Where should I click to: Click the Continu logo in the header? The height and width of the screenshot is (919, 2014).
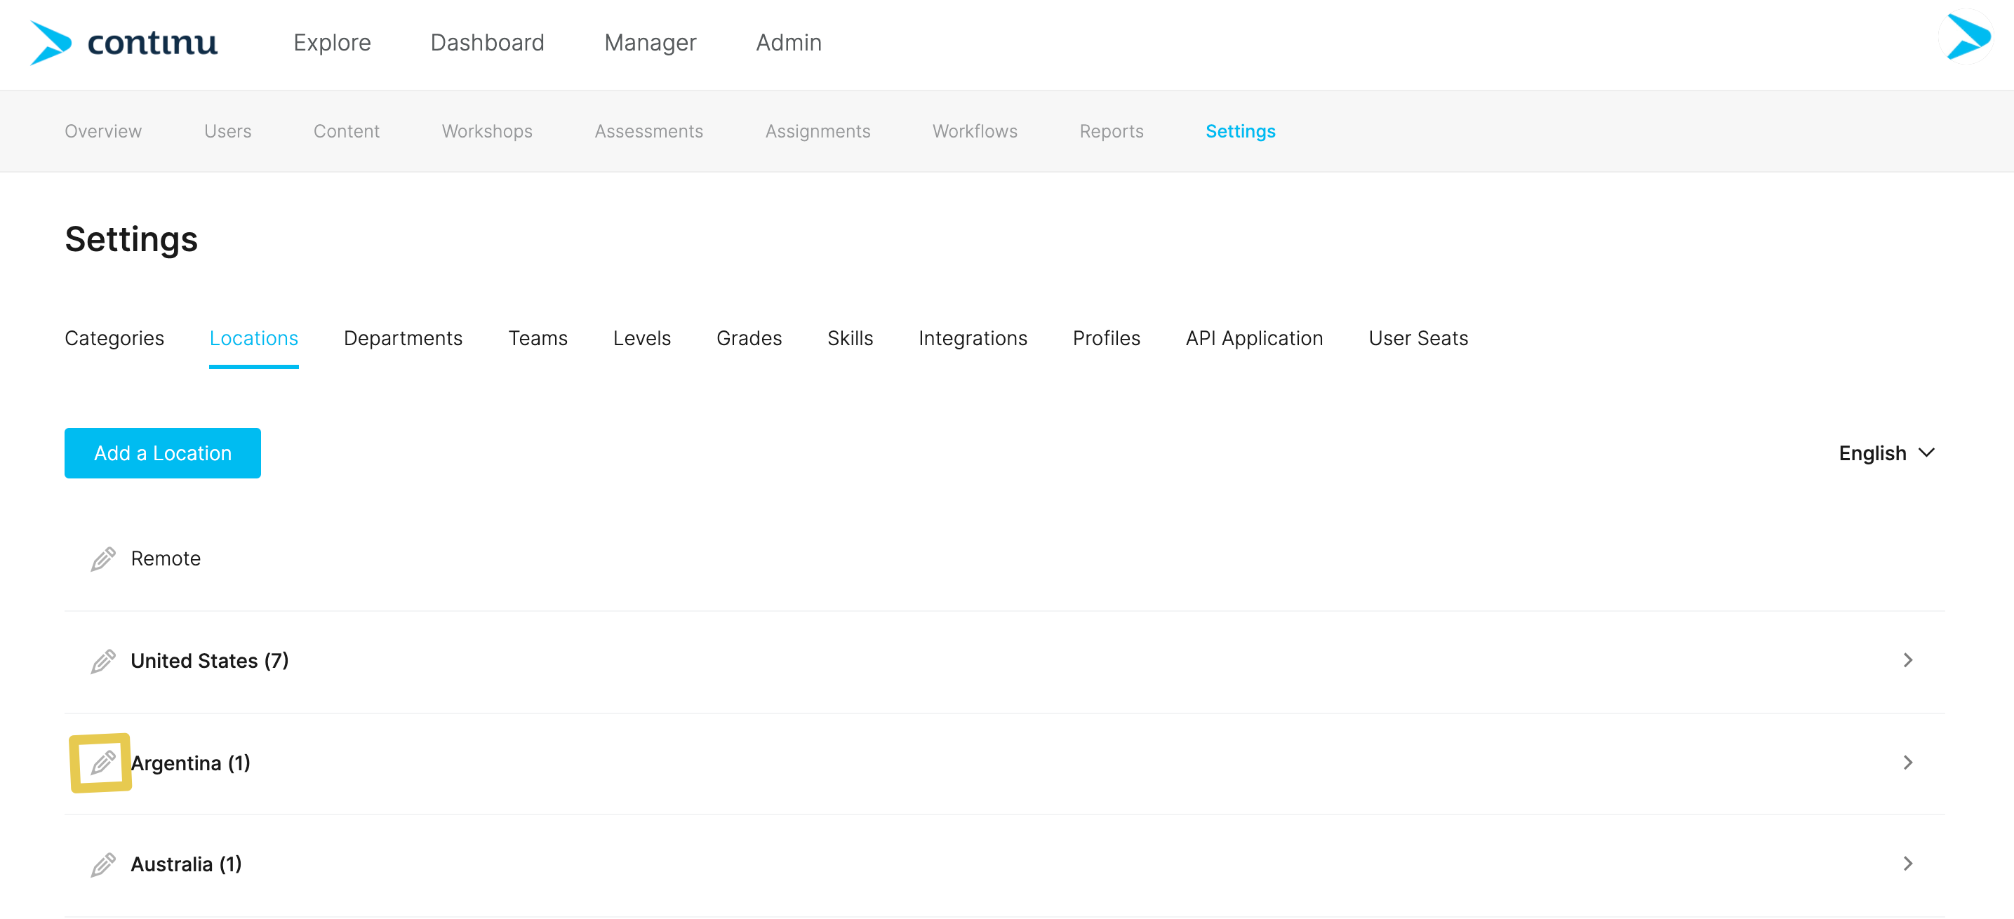point(124,42)
